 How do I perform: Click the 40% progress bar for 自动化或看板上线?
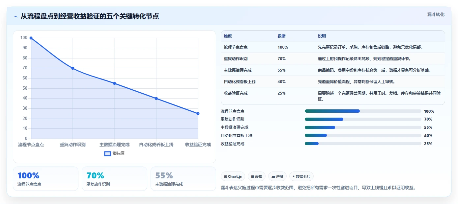[363, 135]
